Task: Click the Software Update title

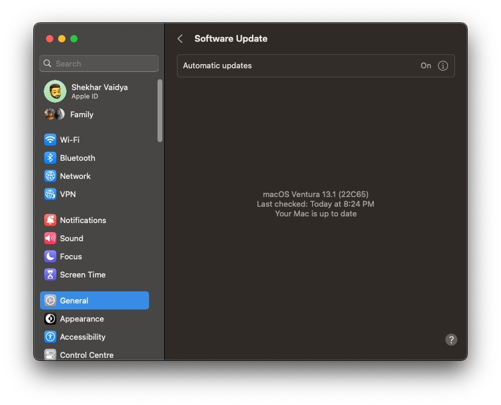Action: (231, 39)
